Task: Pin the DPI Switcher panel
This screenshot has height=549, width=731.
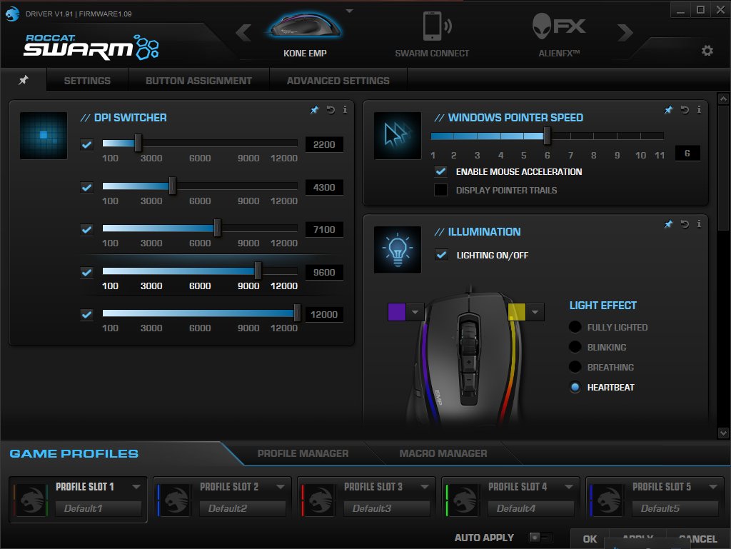Action: tap(313, 110)
